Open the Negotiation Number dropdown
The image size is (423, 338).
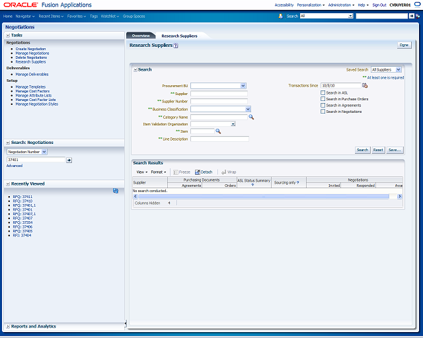(x=44, y=152)
